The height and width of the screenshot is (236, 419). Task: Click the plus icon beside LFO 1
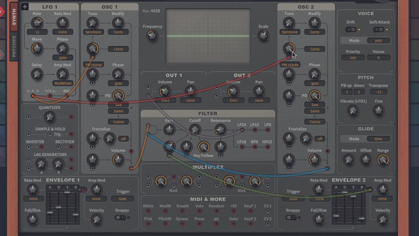tap(25, 6)
